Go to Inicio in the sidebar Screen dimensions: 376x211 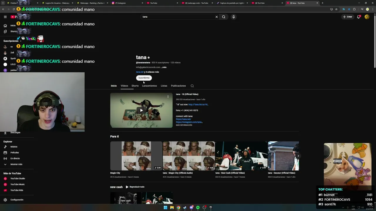pyautogui.click(x=9, y=25)
